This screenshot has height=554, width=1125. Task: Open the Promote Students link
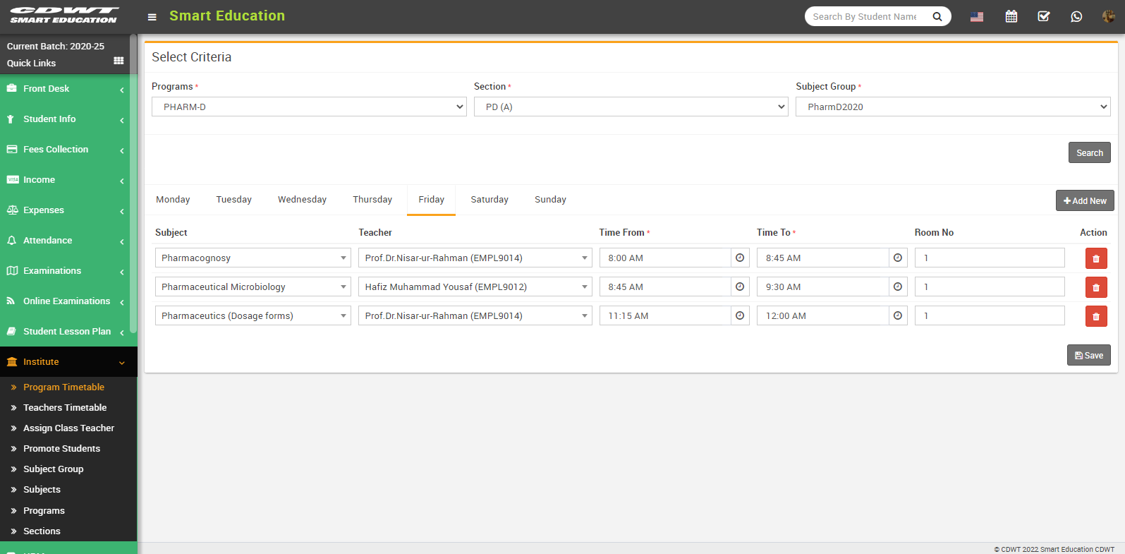tap(61, 448)
